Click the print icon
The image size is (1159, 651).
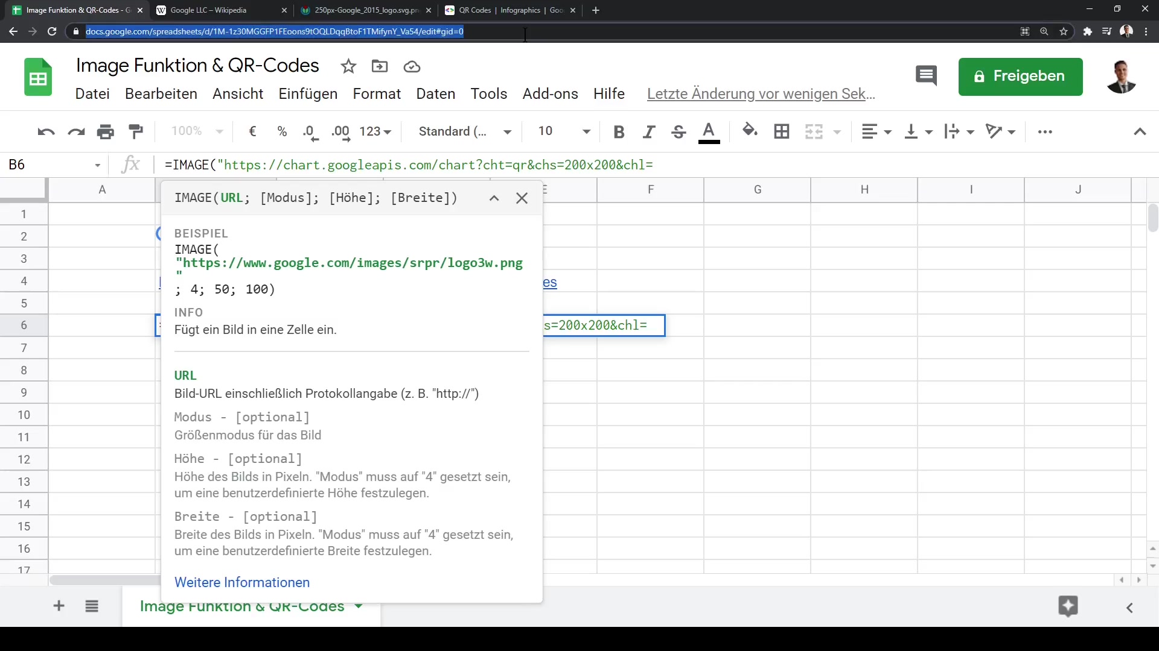pyautogui.click(x=106, y=131)
